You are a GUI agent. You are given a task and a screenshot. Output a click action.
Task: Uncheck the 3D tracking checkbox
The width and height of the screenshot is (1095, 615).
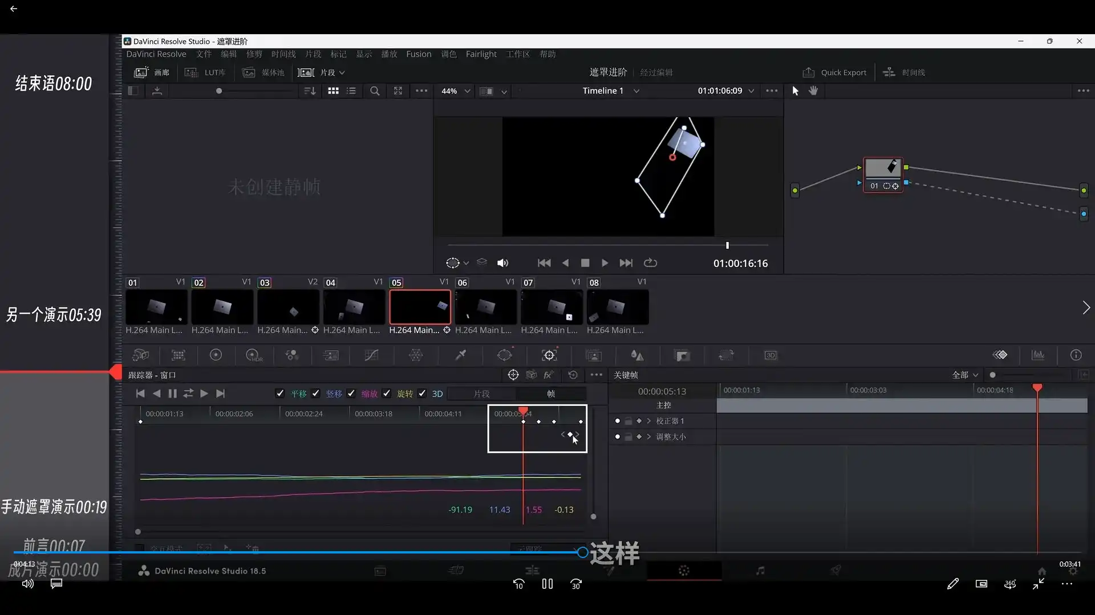422,393
